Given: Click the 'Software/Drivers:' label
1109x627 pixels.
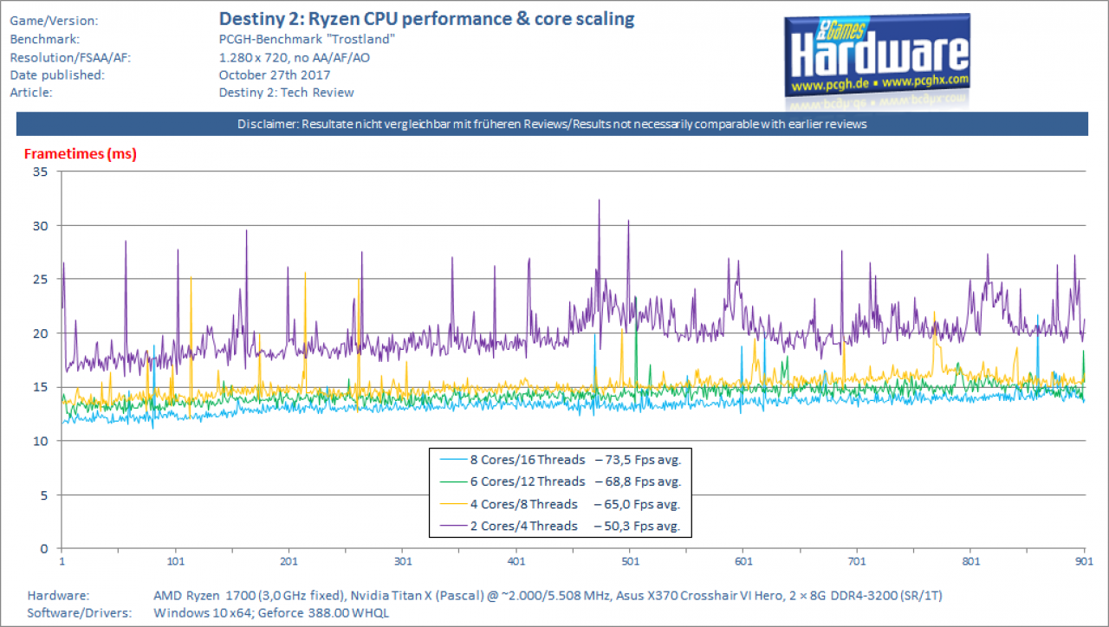Looking at the screenshot, I should (x=80, y=613).
